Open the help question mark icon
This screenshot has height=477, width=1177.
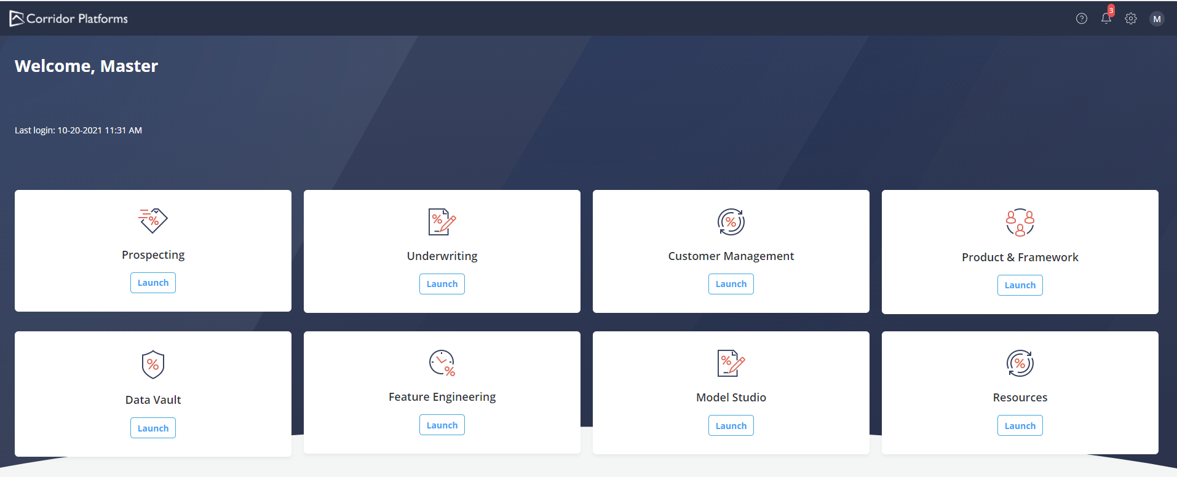[1082, 18]
